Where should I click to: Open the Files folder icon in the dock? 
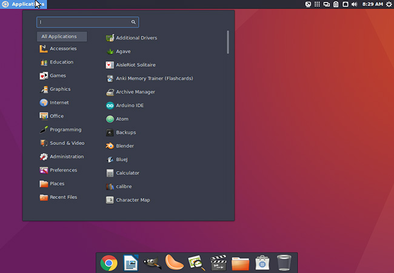[x=241, y=263]
